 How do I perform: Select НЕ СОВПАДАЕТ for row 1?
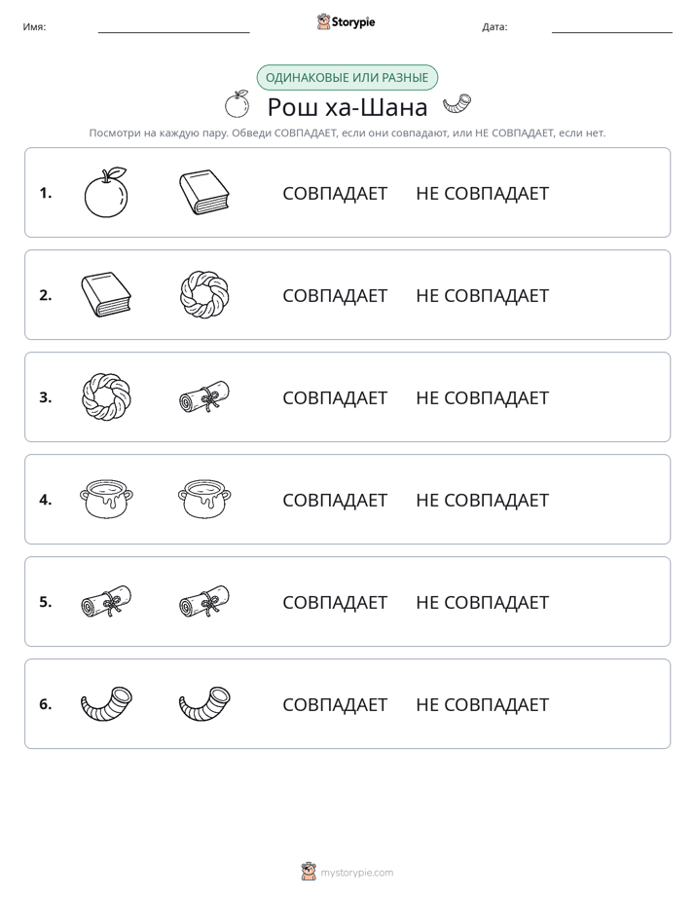(482, 194)
